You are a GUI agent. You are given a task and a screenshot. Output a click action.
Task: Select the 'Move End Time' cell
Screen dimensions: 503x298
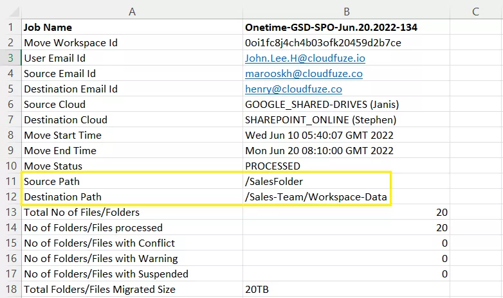coord(132,150)
